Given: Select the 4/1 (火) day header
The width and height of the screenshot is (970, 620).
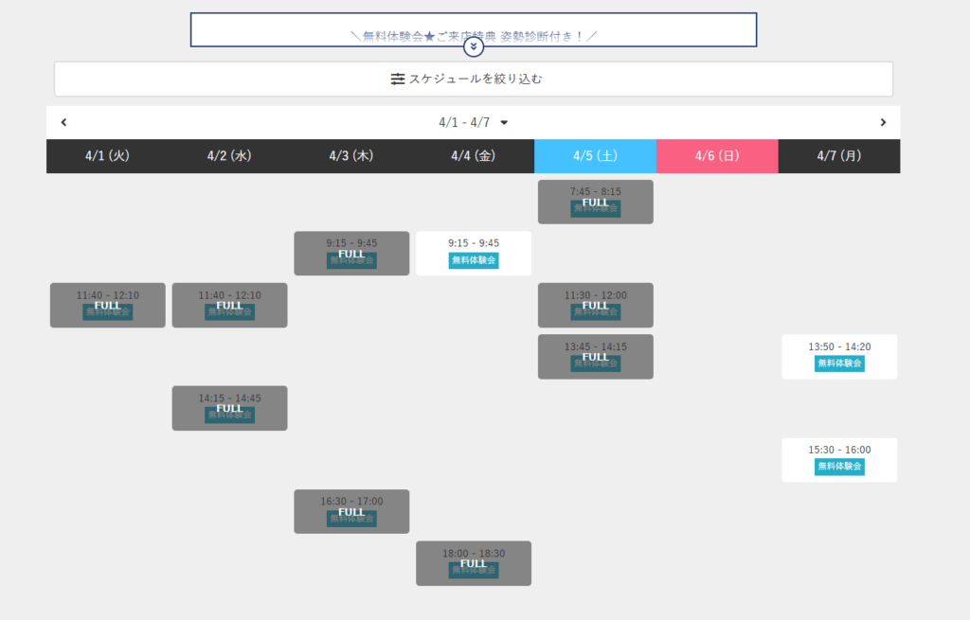Looking at the screenshot, I should point(107,156).
